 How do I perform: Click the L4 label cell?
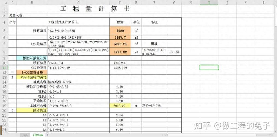32,130
